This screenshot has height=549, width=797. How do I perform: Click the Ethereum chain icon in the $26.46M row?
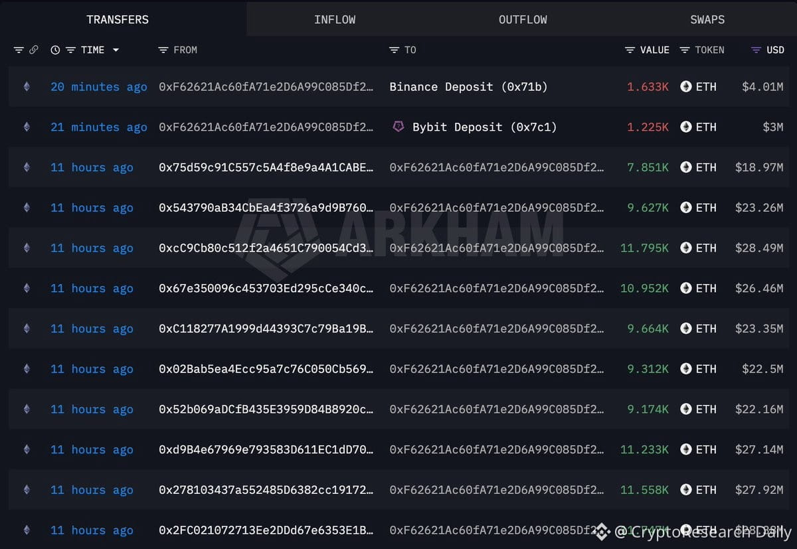point(27,288)
